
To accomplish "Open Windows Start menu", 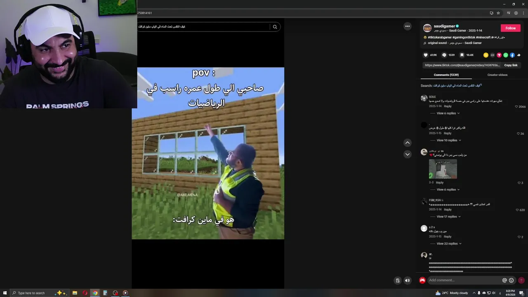I will point(5,293).
